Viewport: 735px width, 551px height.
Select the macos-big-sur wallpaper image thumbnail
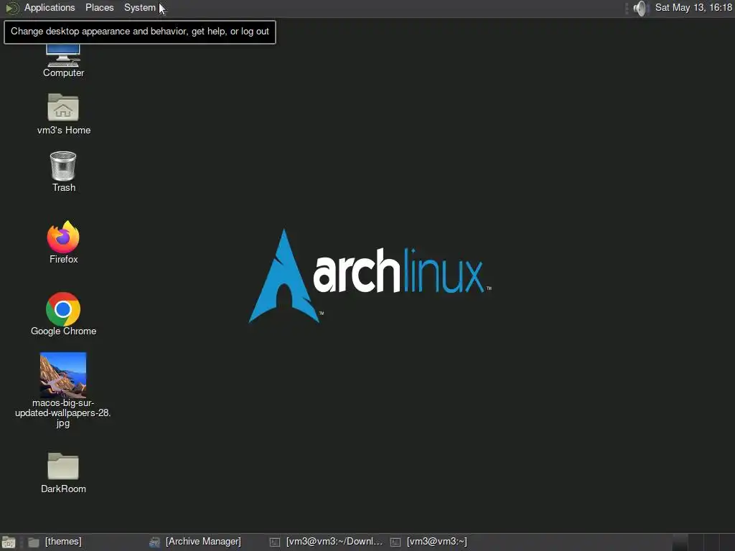tap(63, 375)
